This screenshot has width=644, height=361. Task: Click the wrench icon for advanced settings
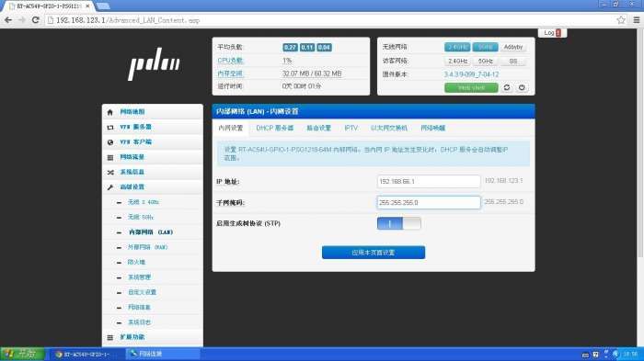pyautogui.click(x=109, y=187)
